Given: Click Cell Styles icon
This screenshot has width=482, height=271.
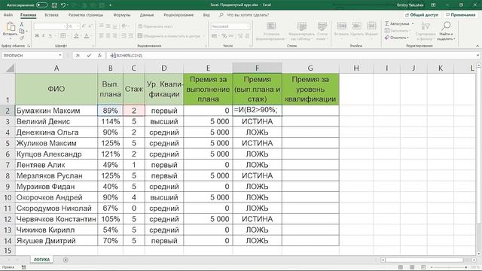Looking at the screenshot, I should (322, 26).
